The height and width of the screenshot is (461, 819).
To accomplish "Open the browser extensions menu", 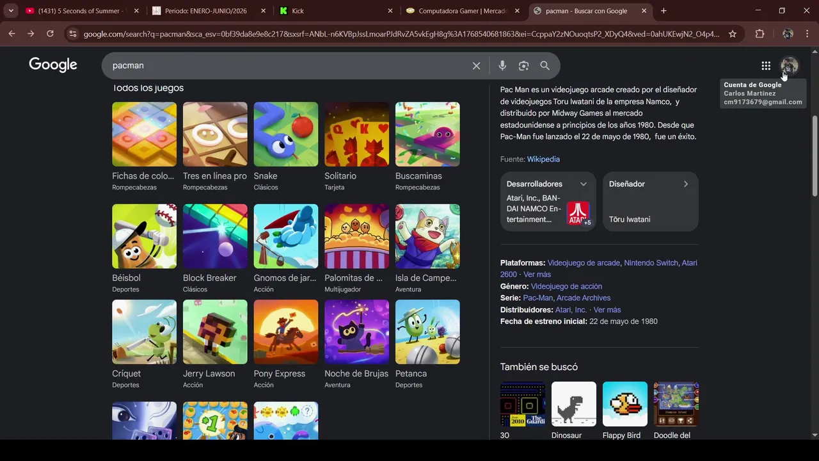I will tap(759, 33).
